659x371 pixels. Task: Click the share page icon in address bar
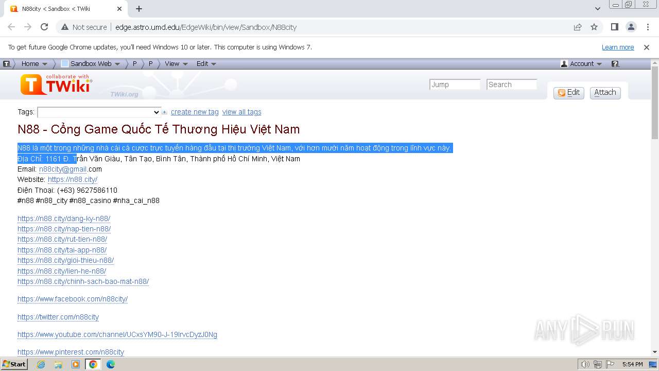(x=578, y=27)
